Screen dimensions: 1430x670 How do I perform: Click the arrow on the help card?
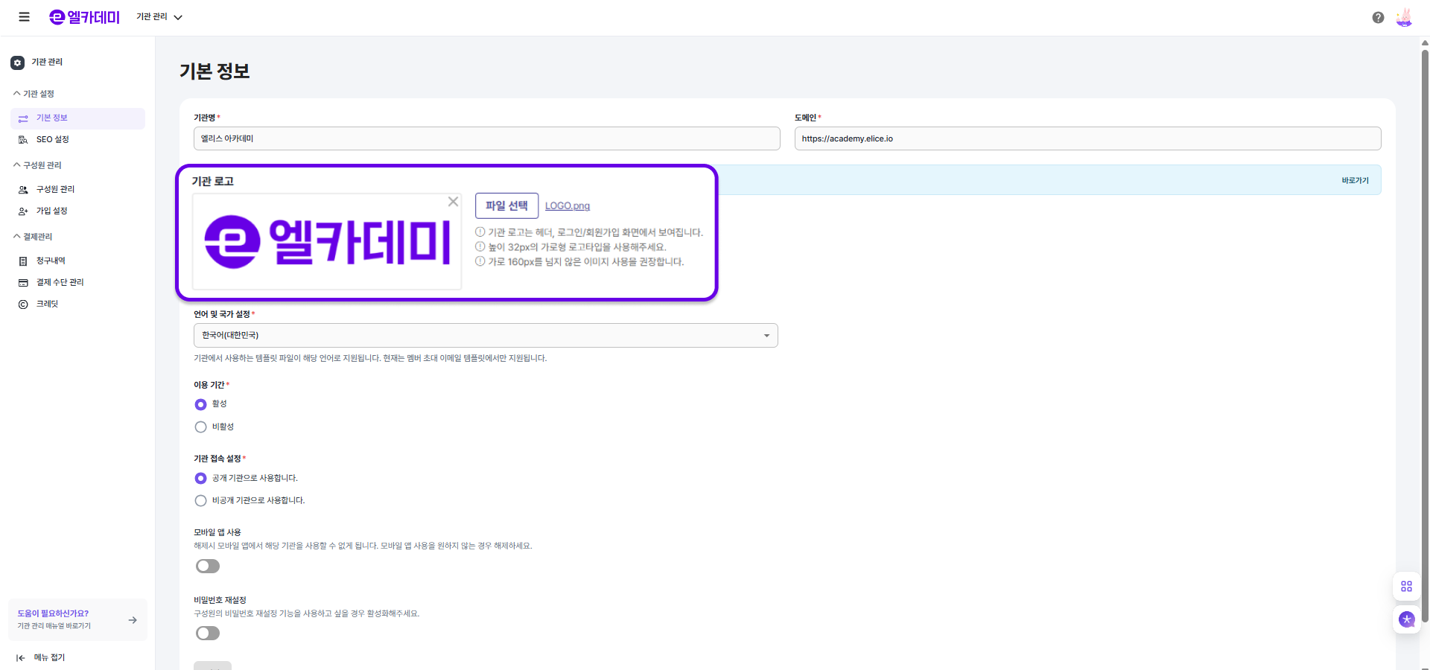click(133, 620)
